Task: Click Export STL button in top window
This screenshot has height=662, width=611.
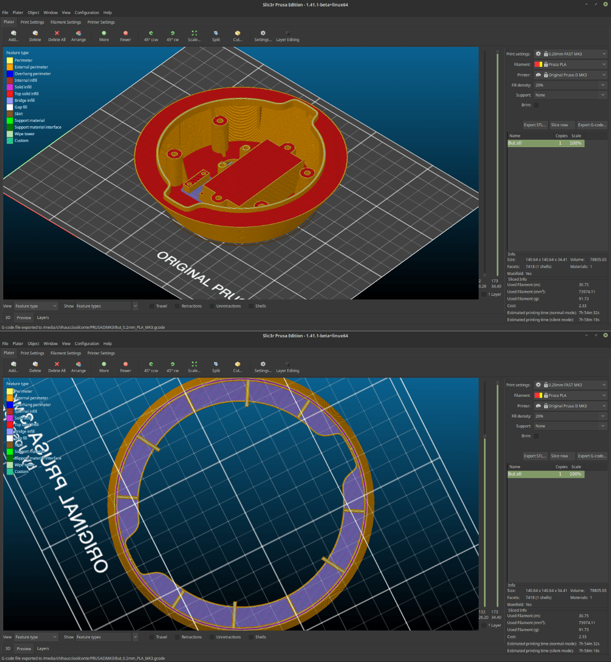Action: click(x=535, y=125)
